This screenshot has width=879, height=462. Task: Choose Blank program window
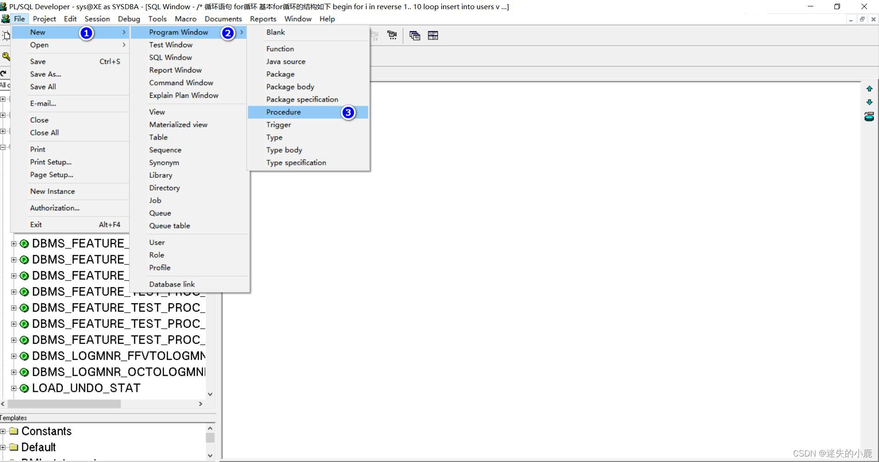click(308, 32)
